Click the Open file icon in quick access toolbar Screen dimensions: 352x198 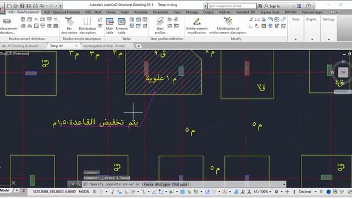pos(16,6)
